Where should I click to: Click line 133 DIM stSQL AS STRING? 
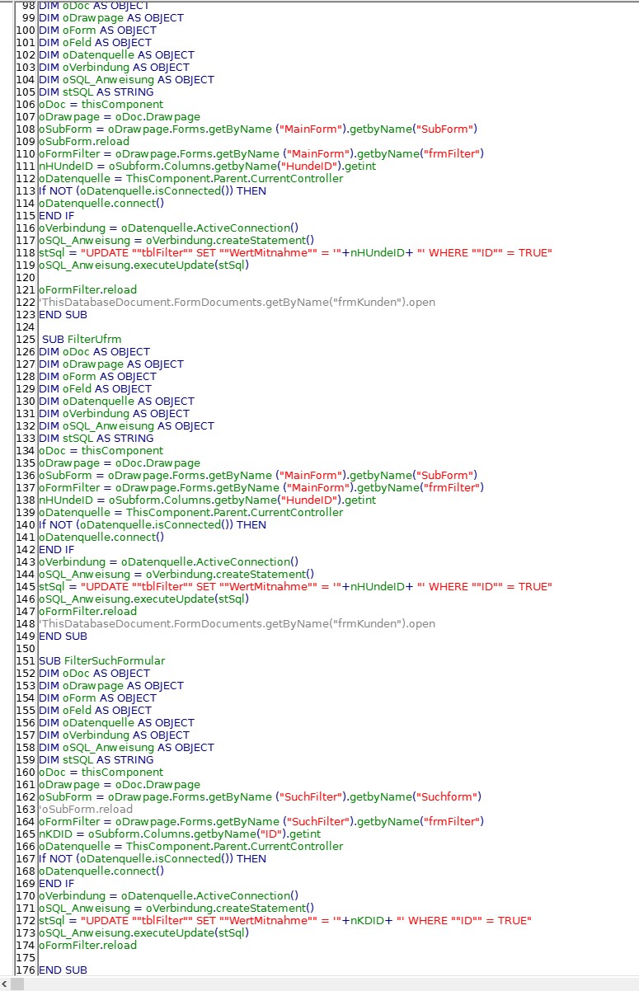(x=96, y=439)
